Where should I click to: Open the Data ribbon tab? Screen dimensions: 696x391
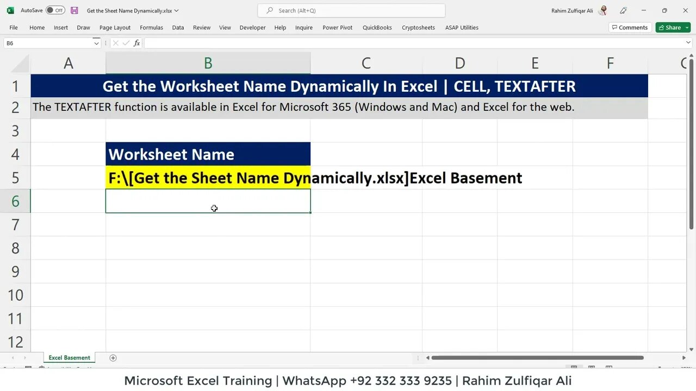point(178,28)
